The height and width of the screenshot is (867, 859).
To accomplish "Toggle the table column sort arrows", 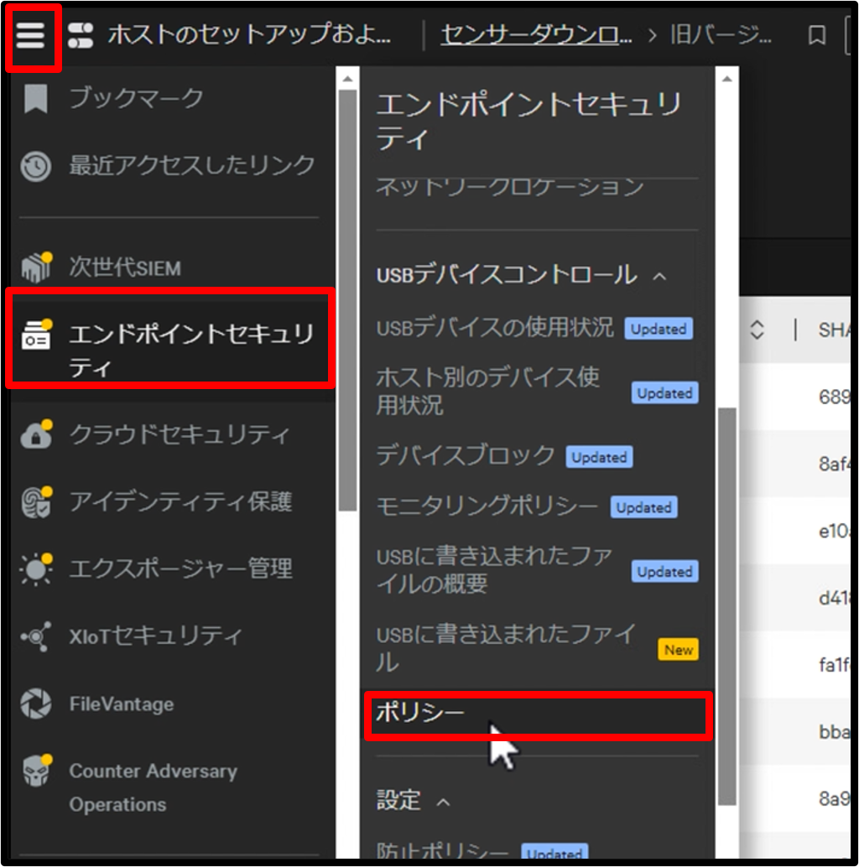I will pos(757,330).
